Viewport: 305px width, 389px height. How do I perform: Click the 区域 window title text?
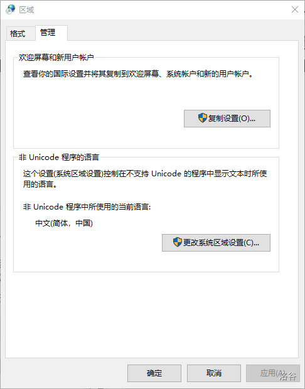26,9
